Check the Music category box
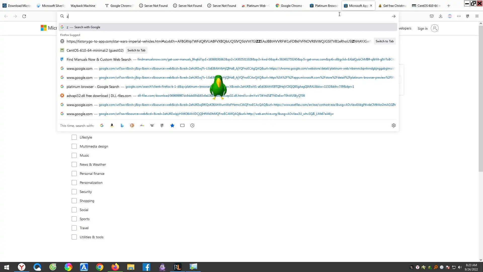 click(74, 155)
